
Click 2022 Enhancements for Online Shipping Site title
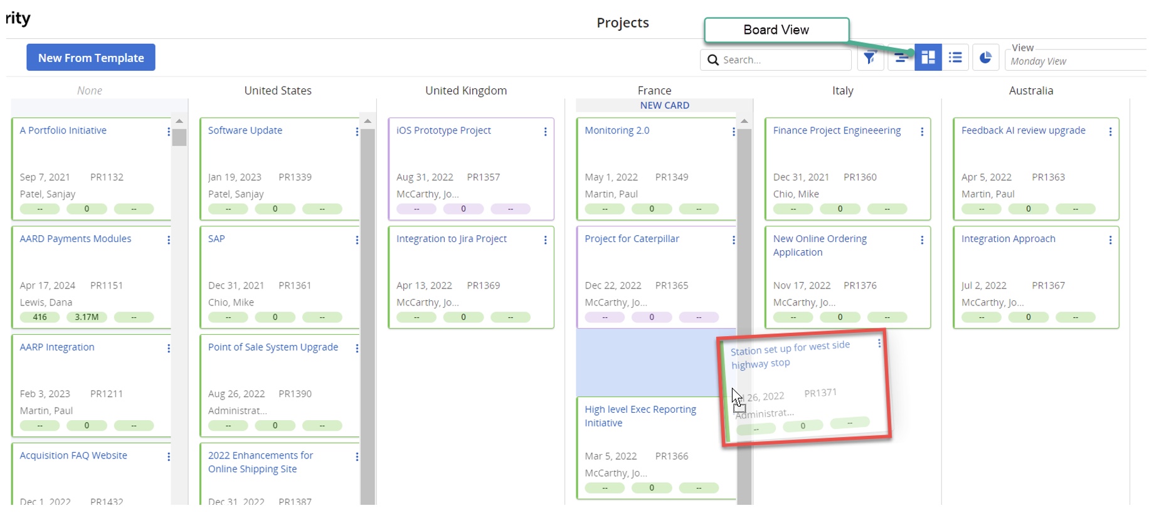click(260, 462)
